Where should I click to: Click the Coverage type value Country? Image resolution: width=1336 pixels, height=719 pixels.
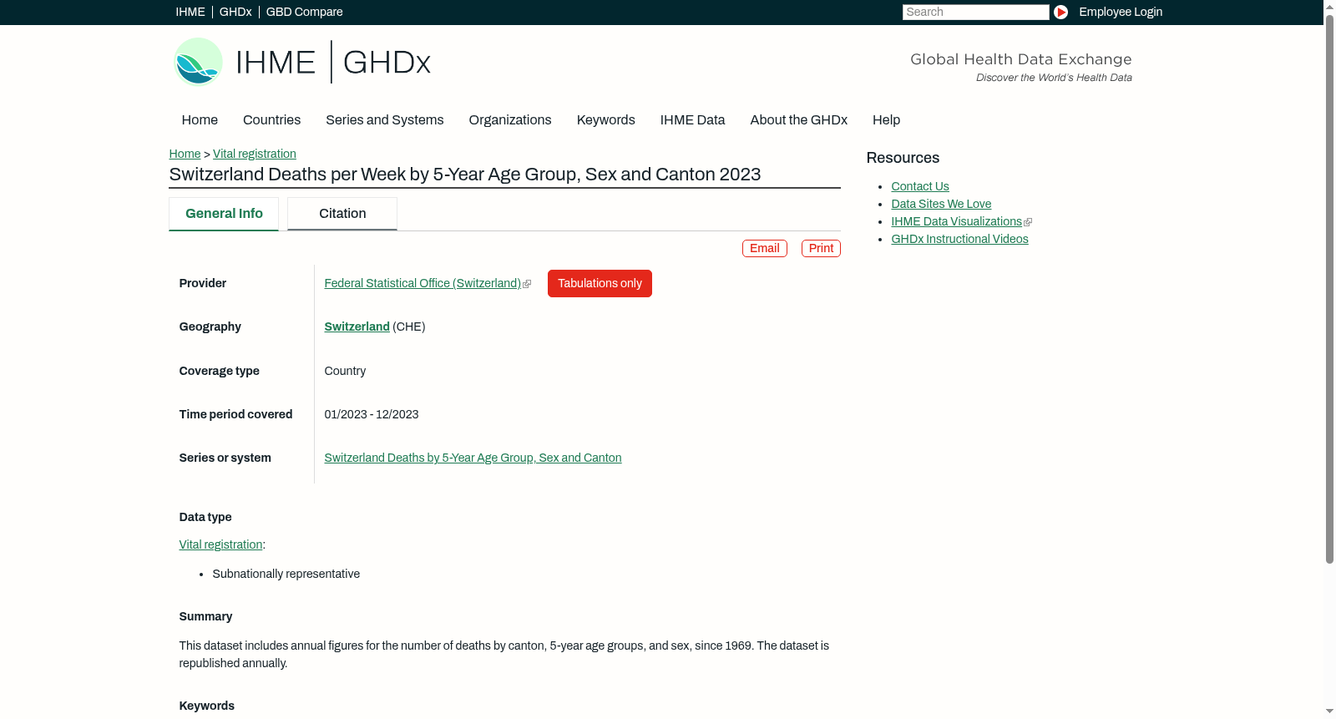(x=345, y=372)
